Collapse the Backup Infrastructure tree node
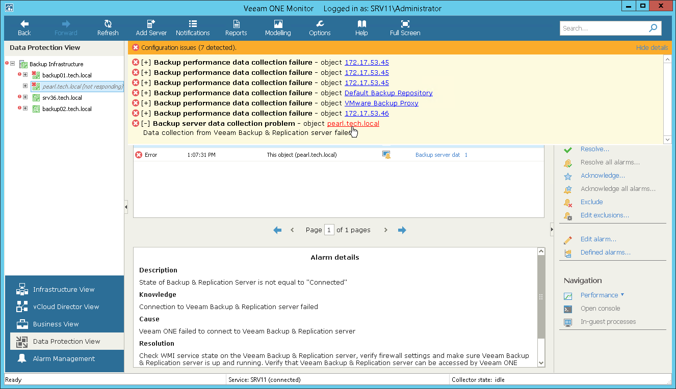This screenshot has width=676, height=389. point(13,64)
